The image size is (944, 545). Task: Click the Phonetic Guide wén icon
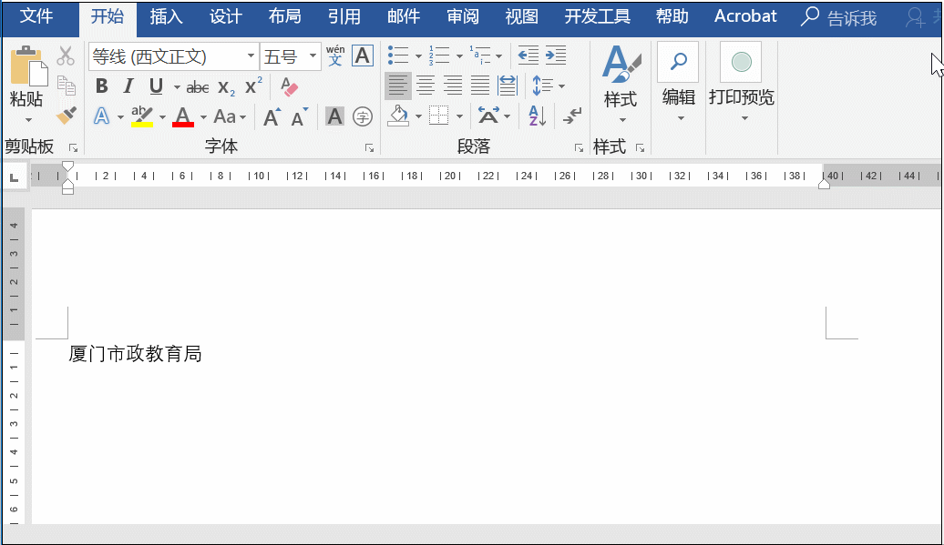[335, 56]
